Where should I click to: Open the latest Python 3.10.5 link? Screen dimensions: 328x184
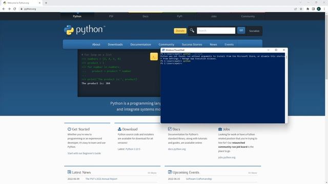pyautogui.click(x=133, y=149)
